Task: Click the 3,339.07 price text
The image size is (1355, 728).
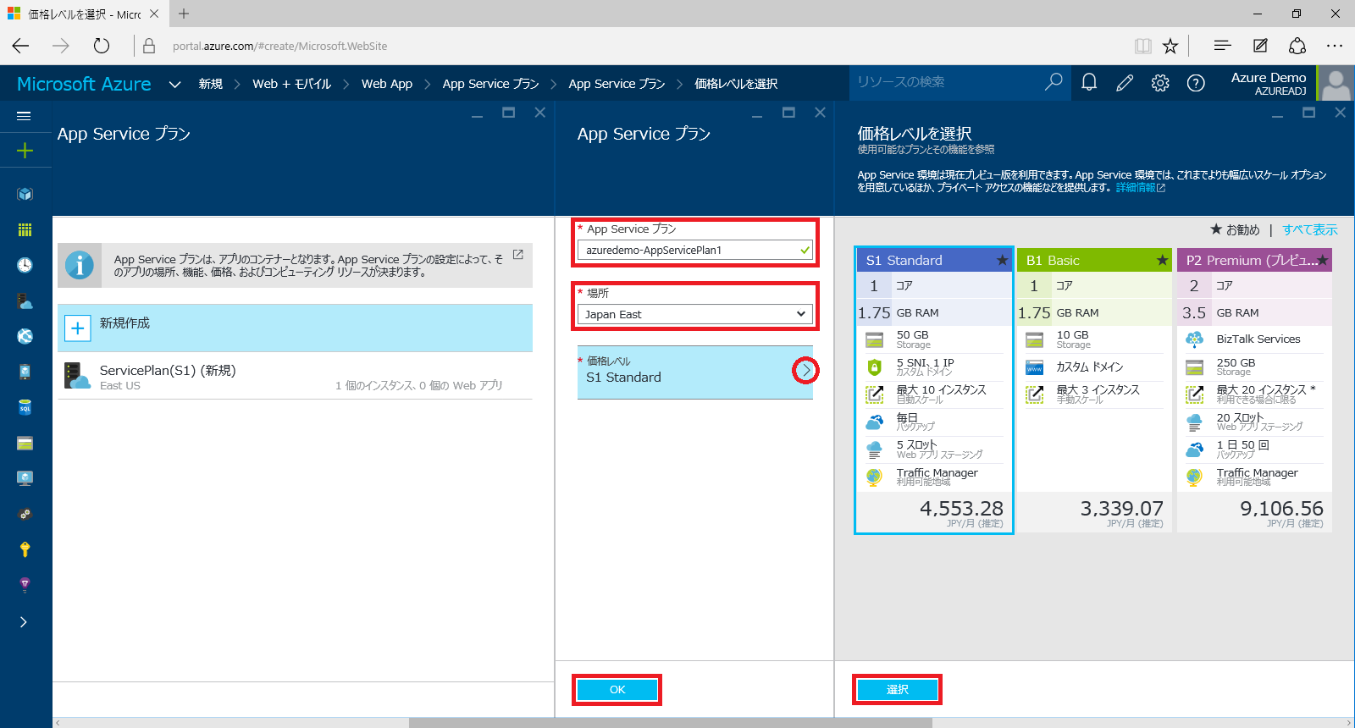Action: [1121, 509]
